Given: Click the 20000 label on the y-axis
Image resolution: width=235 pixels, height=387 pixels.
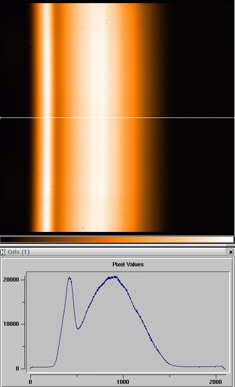Looking at the screenshot, I should click(x=11, y=280).
